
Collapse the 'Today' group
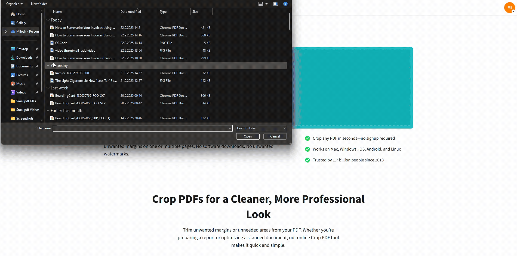coord(48,20)
